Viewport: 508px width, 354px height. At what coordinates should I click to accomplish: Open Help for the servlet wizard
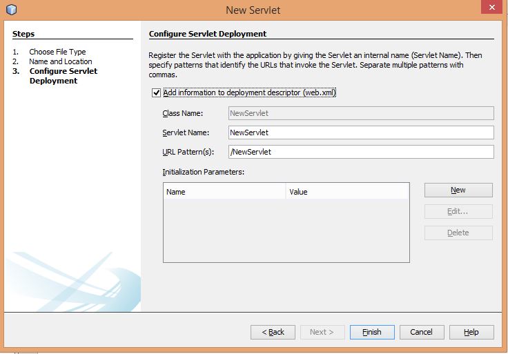[x=471, y=332]
